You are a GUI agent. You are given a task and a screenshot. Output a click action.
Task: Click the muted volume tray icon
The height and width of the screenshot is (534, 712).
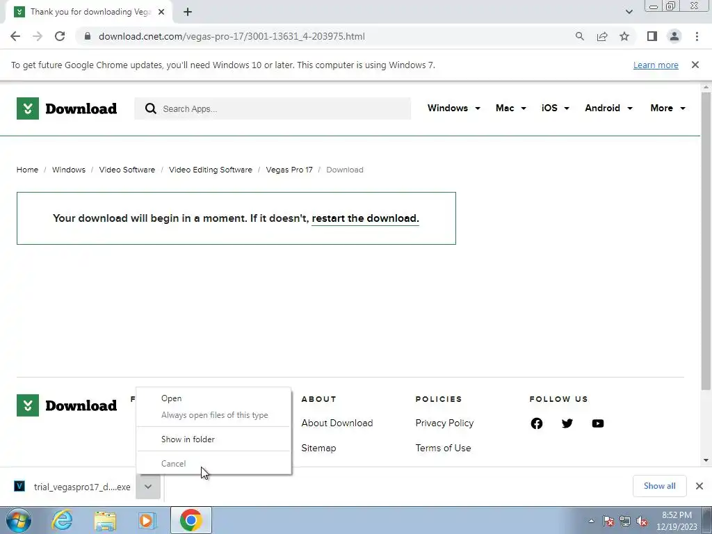point(642,521)
